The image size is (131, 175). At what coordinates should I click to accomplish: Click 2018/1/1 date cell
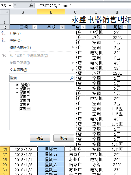pyautogui.click(x=23, y=159)
